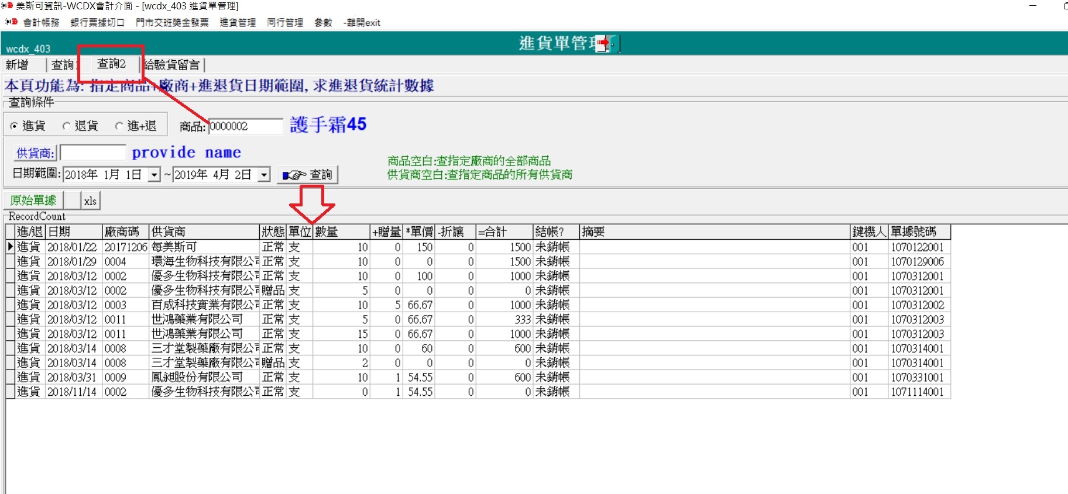Expand the end date 2019年 4月 2日 dropdown

point(264,175)
